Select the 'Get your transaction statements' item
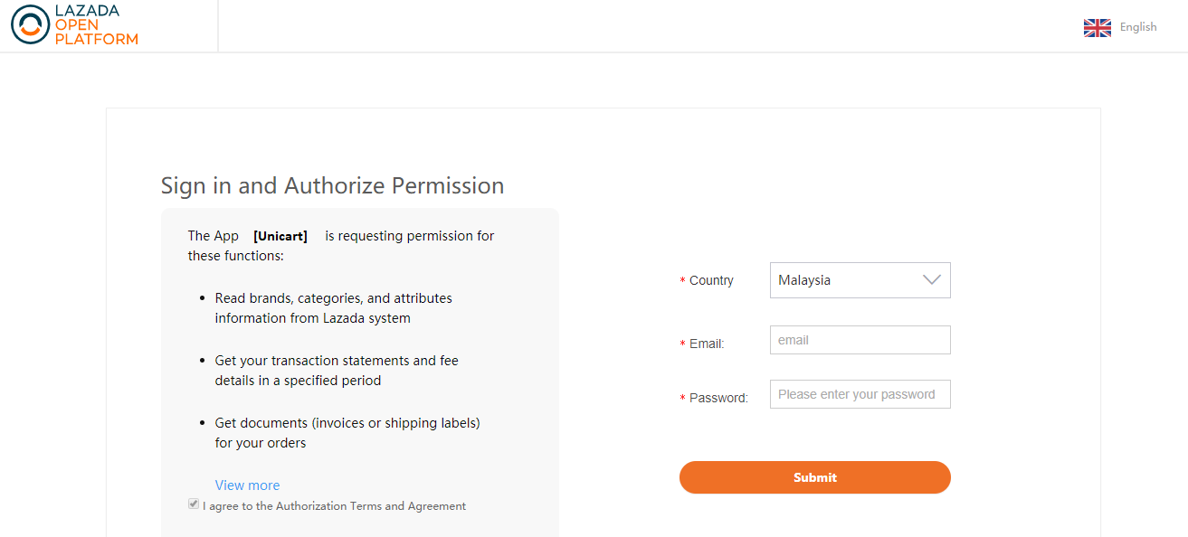The height and width of the screenshot is (537, 1188). click(x=337, y=371)
